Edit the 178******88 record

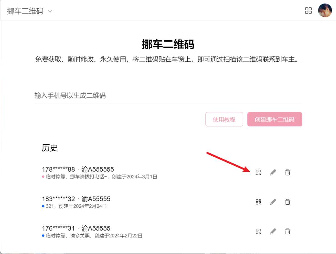(273, 172)
